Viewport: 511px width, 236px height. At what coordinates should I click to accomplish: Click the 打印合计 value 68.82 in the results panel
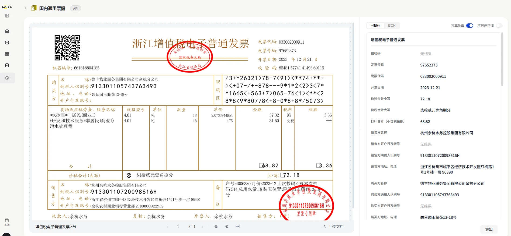coord(425,122)
